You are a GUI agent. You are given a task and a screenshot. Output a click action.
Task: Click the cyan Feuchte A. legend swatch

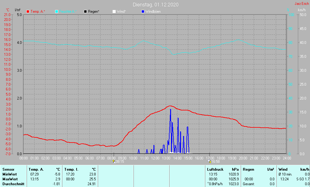pyautogui.click(x=57, y=11)
